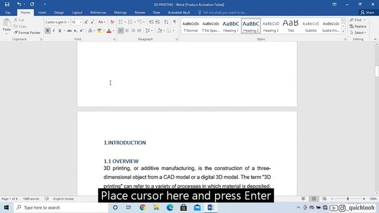Click Replace in Editing group
Screen dimensions: 379x213
tap(358, 26)
